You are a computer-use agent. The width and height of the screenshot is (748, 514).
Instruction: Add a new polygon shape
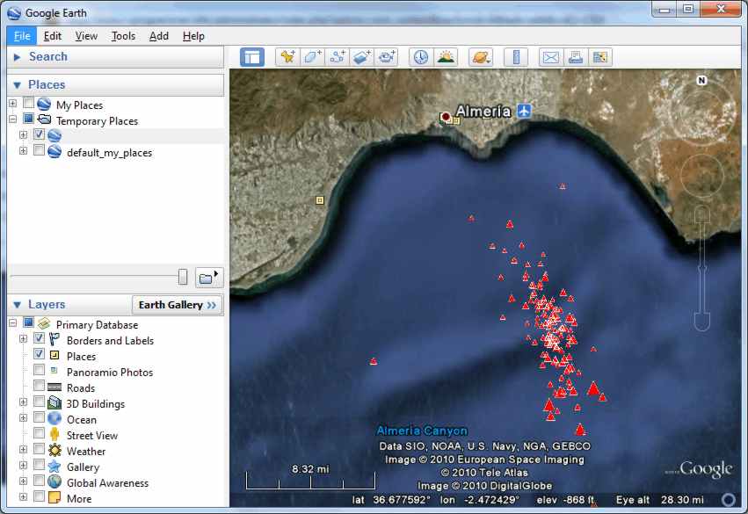312,57
